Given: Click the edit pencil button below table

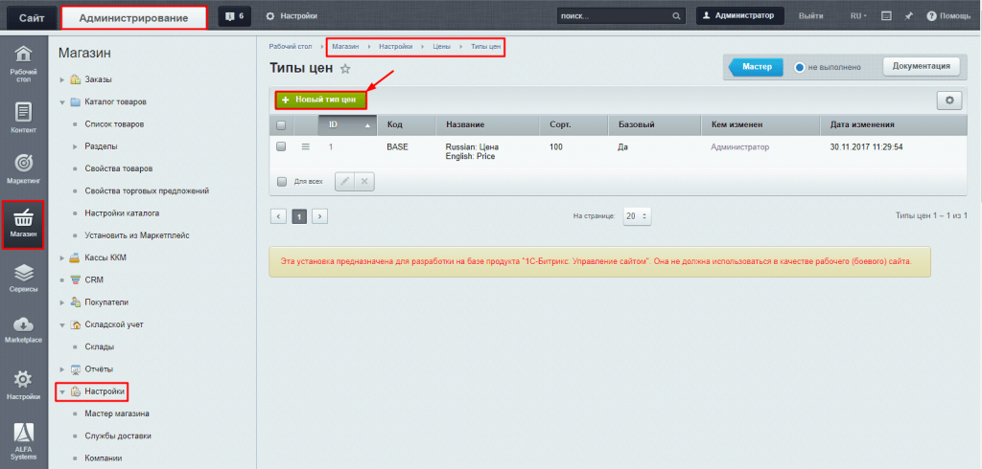Looking at the screenshot, I should (x=345, y=182).
